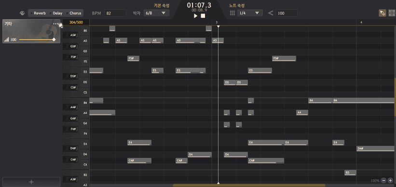Click the 100% zoom level text

tap(375, 181)
